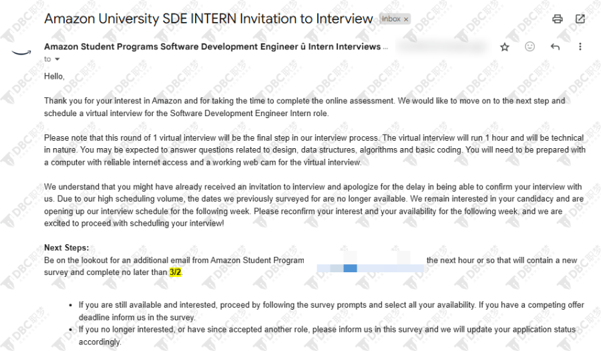Screen dimensions: 601x351
Task: Click the "to" recipient text
Action: (x=47, y=59)
